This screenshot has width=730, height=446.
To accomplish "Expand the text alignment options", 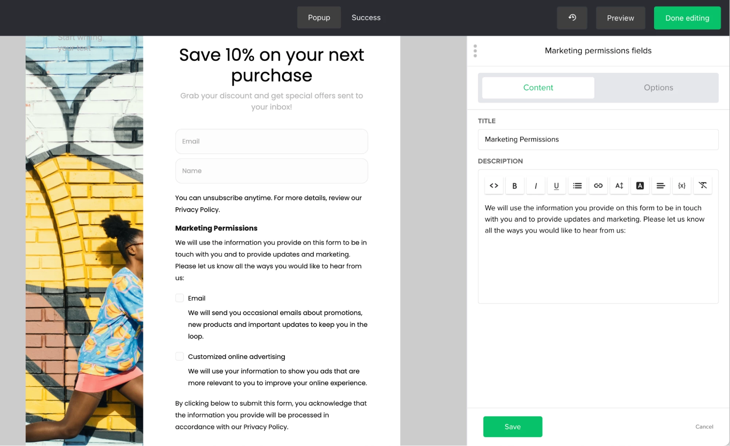I will (661, 186).
